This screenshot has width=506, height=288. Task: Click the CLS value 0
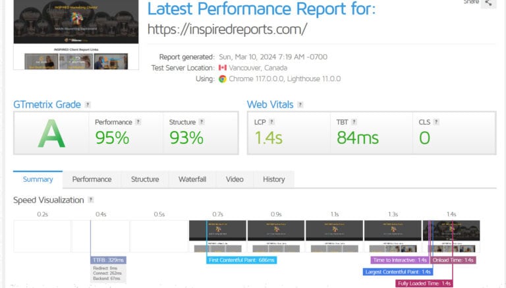[424, 138]
